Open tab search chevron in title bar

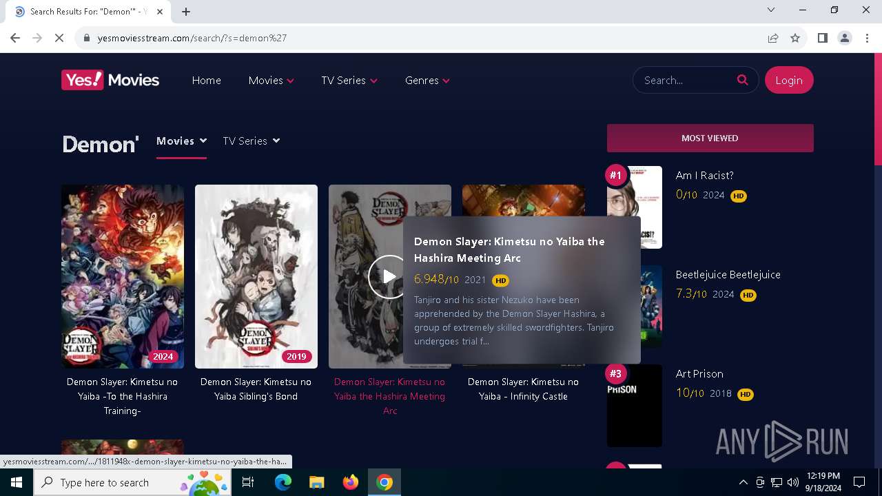[771, 10]
